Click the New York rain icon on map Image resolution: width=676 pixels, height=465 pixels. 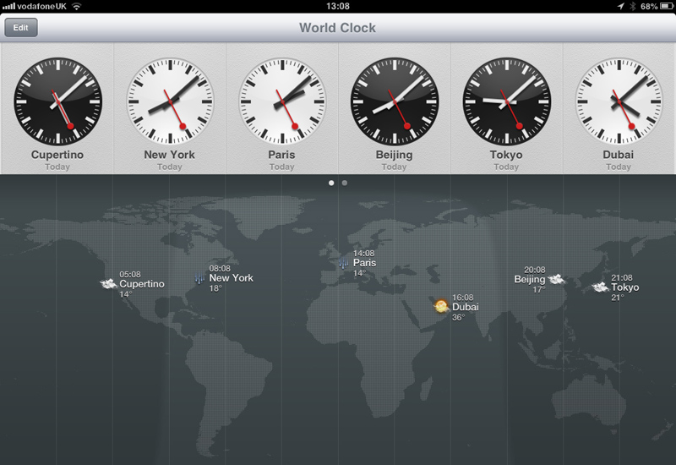(x=199, y=278)
